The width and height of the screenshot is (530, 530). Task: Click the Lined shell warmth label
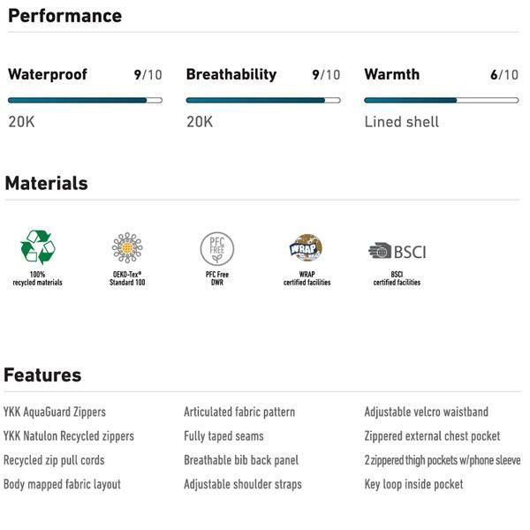tap(401, 122)
